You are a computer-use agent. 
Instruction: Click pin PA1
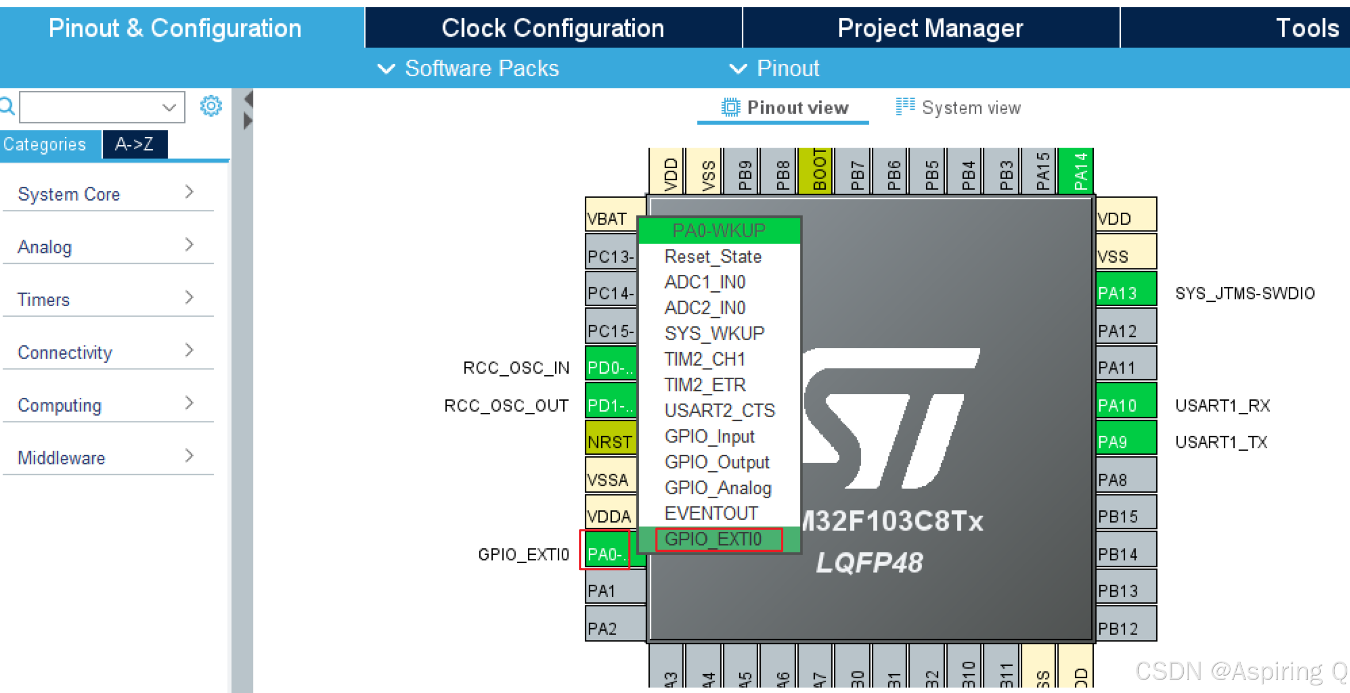coord(616,587)
